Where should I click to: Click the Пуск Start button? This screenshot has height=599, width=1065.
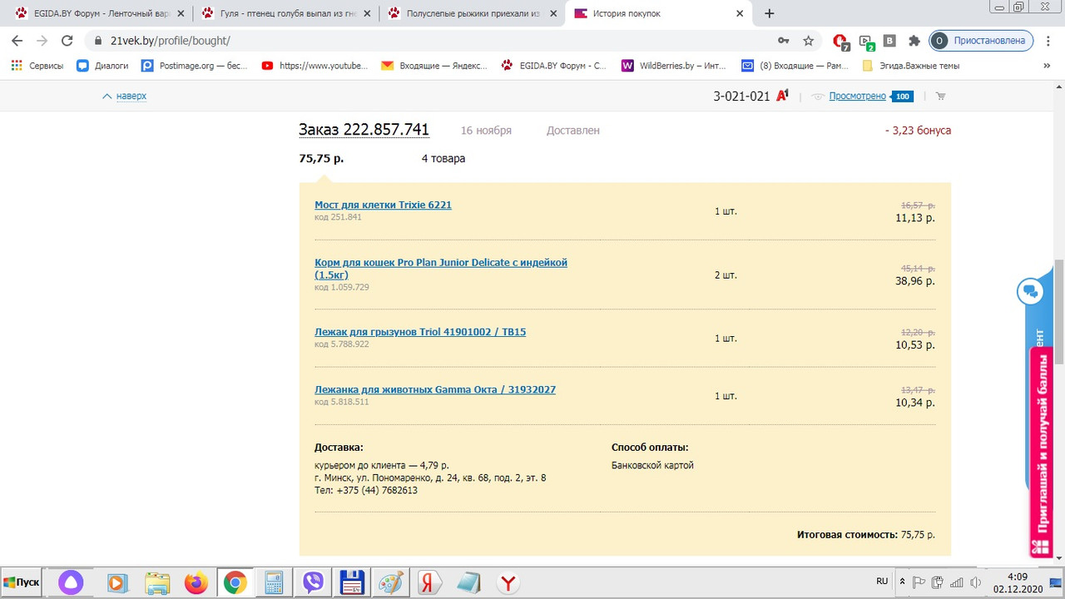pyautogui.click(x=22, y=582)
